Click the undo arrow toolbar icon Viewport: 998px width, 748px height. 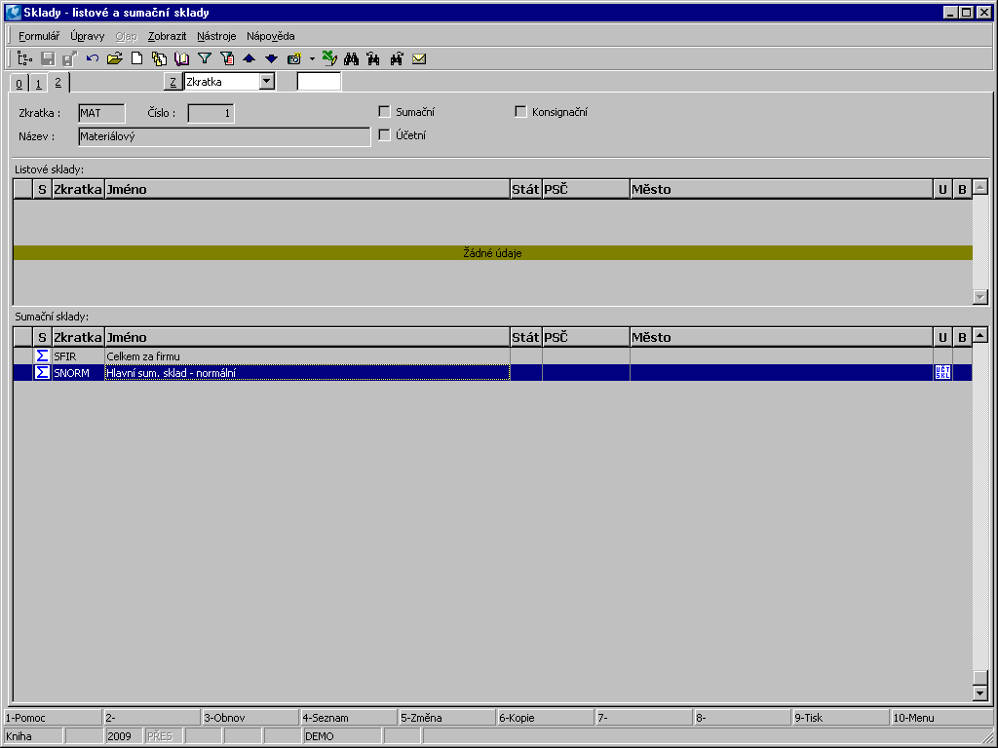(x=93, y=58)
